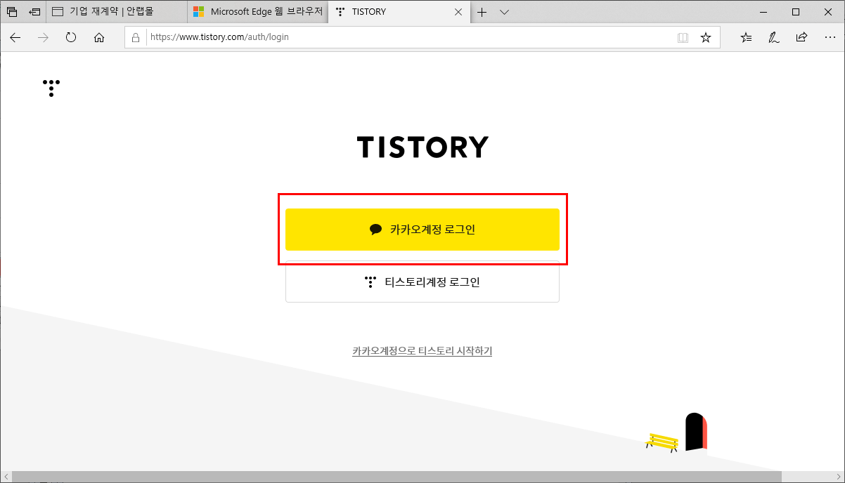Viewport: 845px width, 483px height.
Task: Set these tabs aside icon
Action: tap(34, 12)
